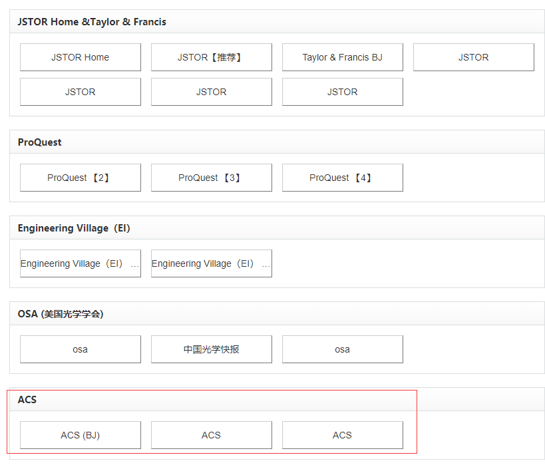Open the ProQuest【4】 link
545x471 pixels.
(342, 178)
